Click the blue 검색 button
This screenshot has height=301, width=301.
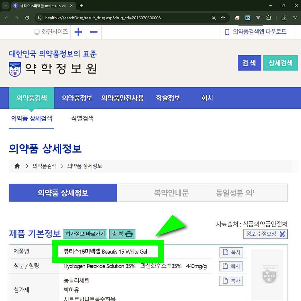click(249, 63)
